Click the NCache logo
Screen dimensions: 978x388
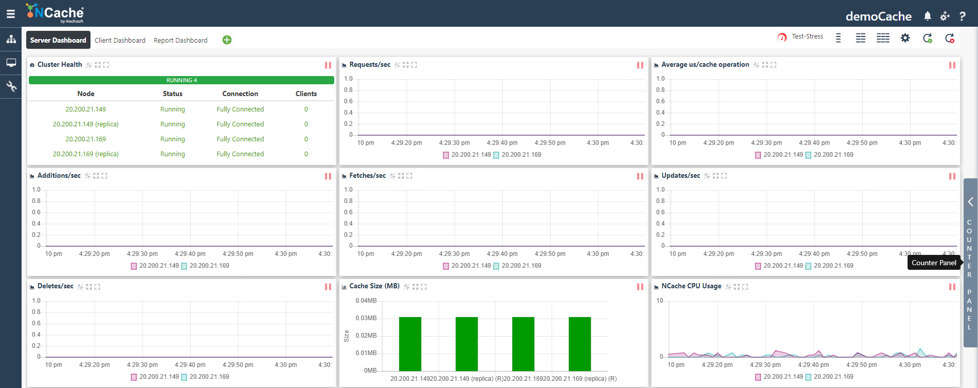(55, 13)
